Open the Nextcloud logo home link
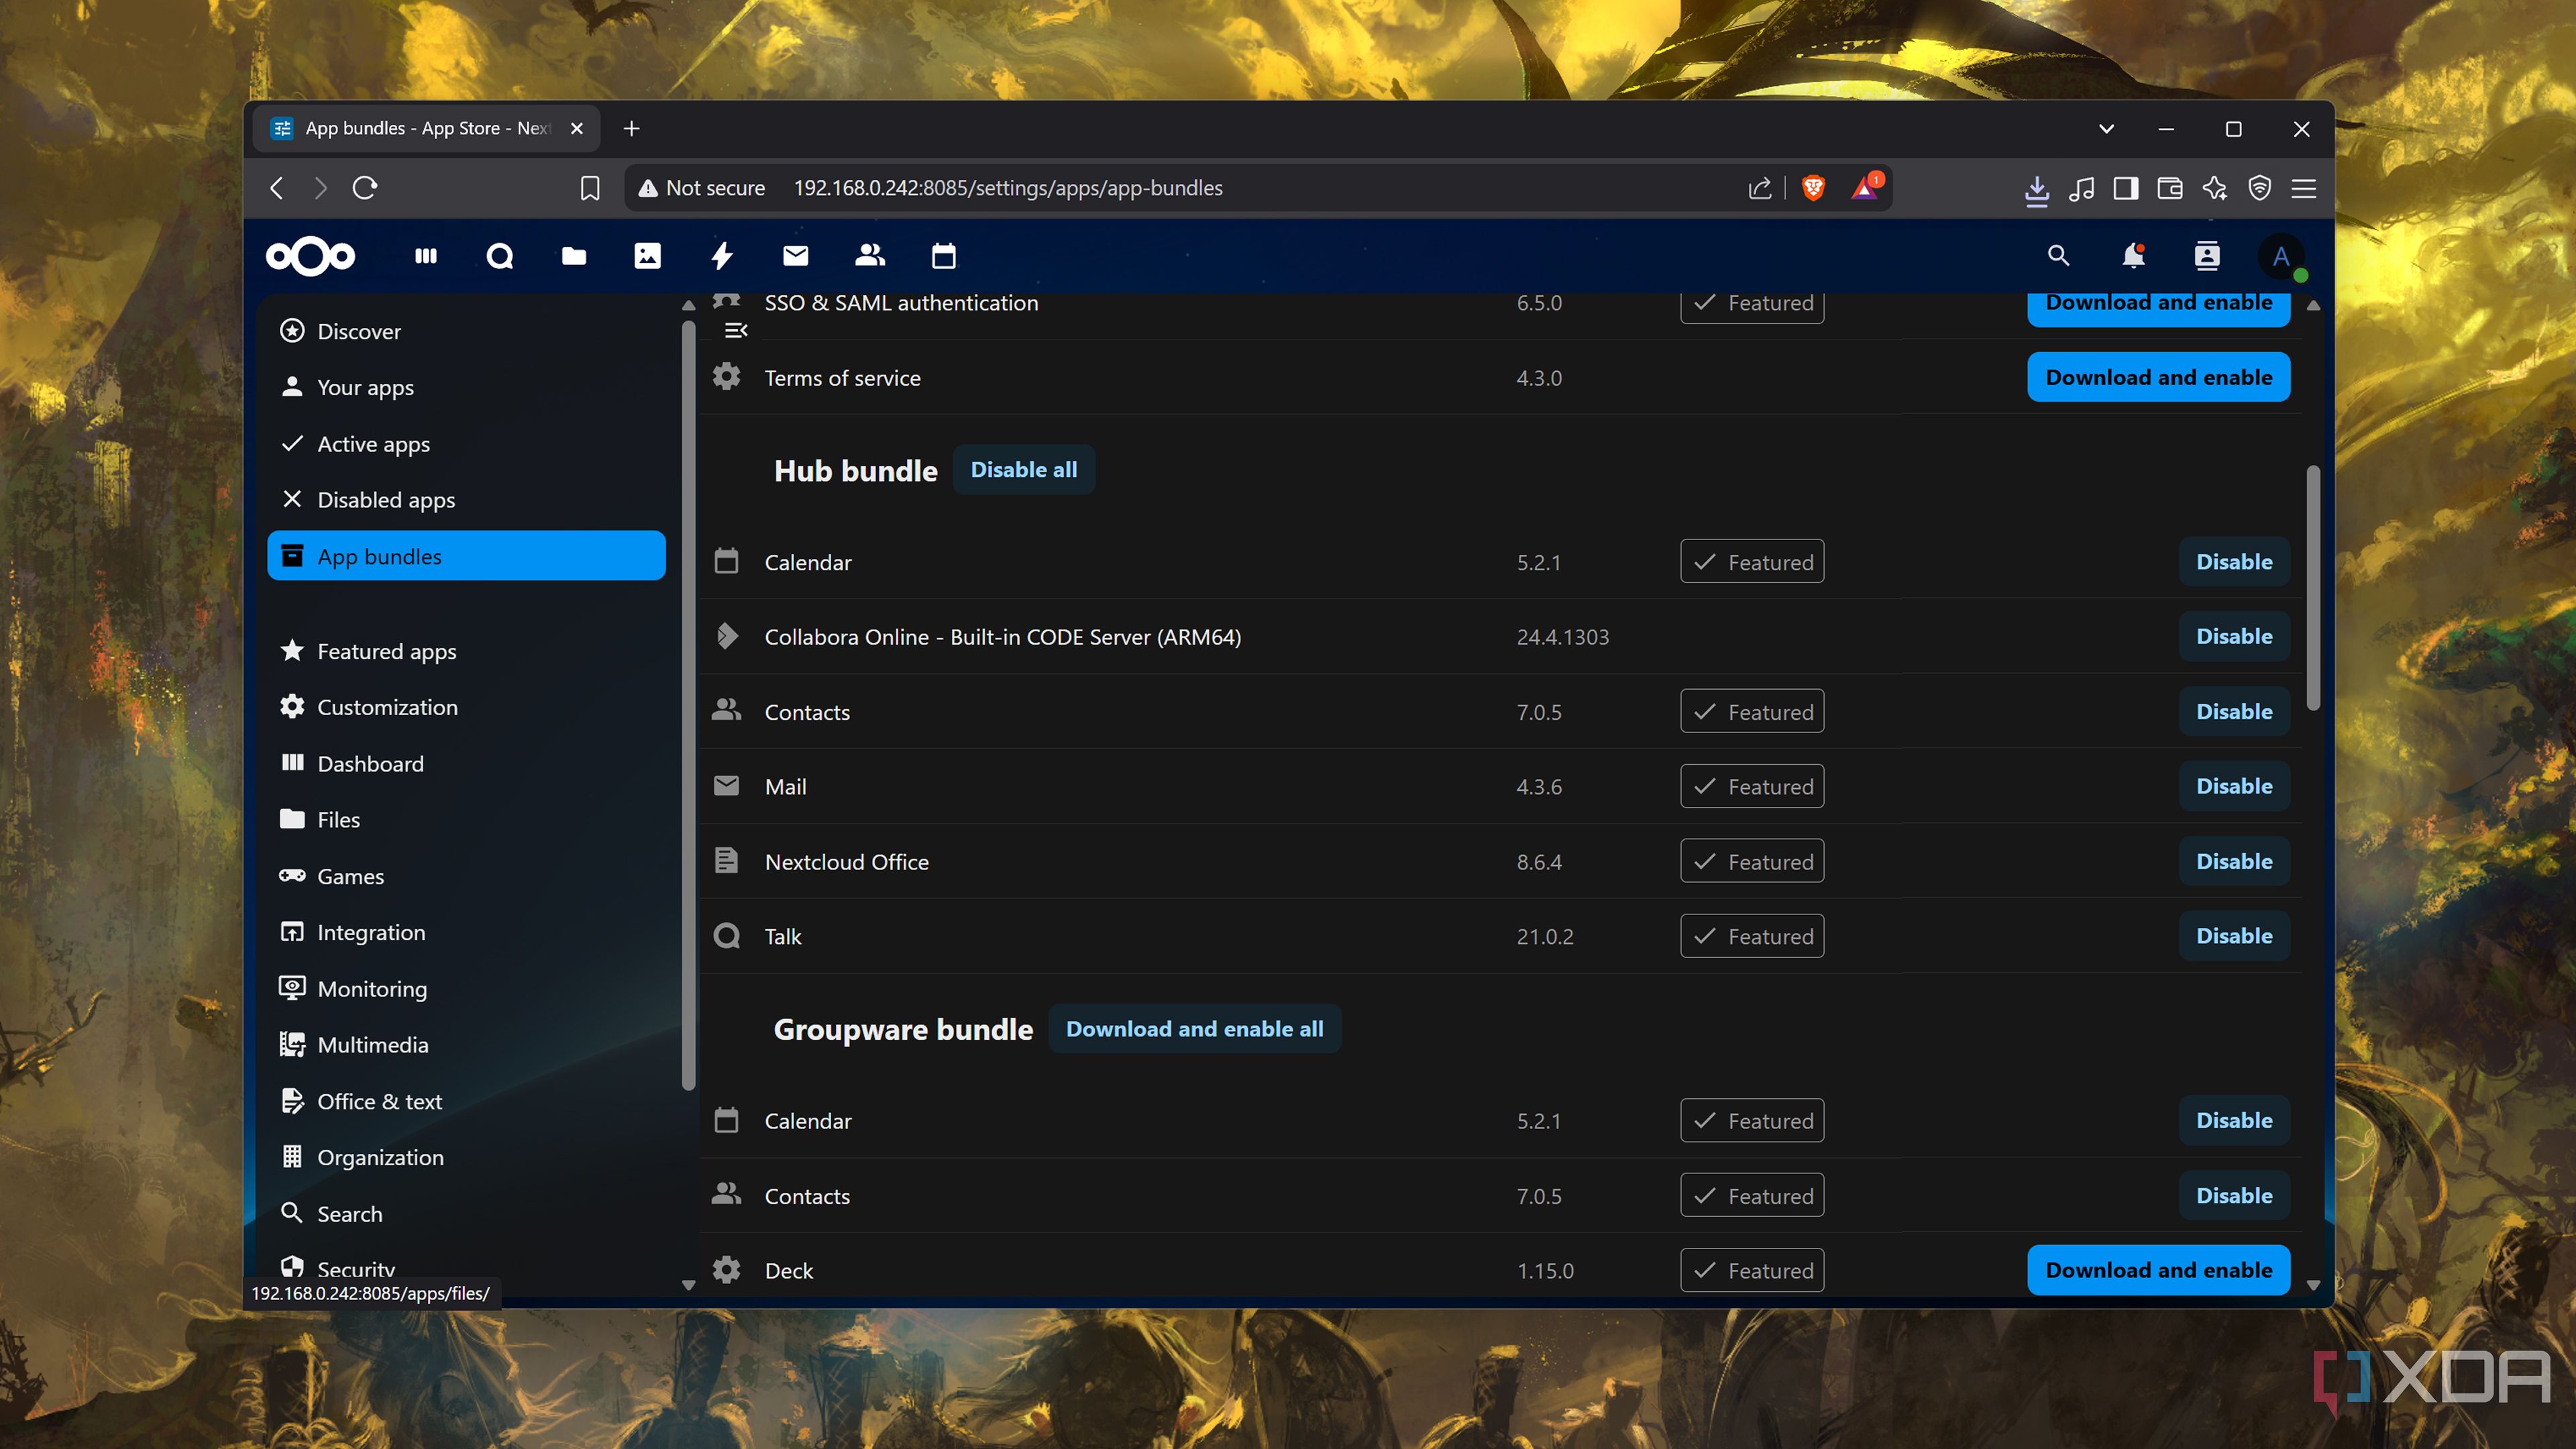Image resolution: width=2576 pixels, height=1449 pixels. point(310,257)
